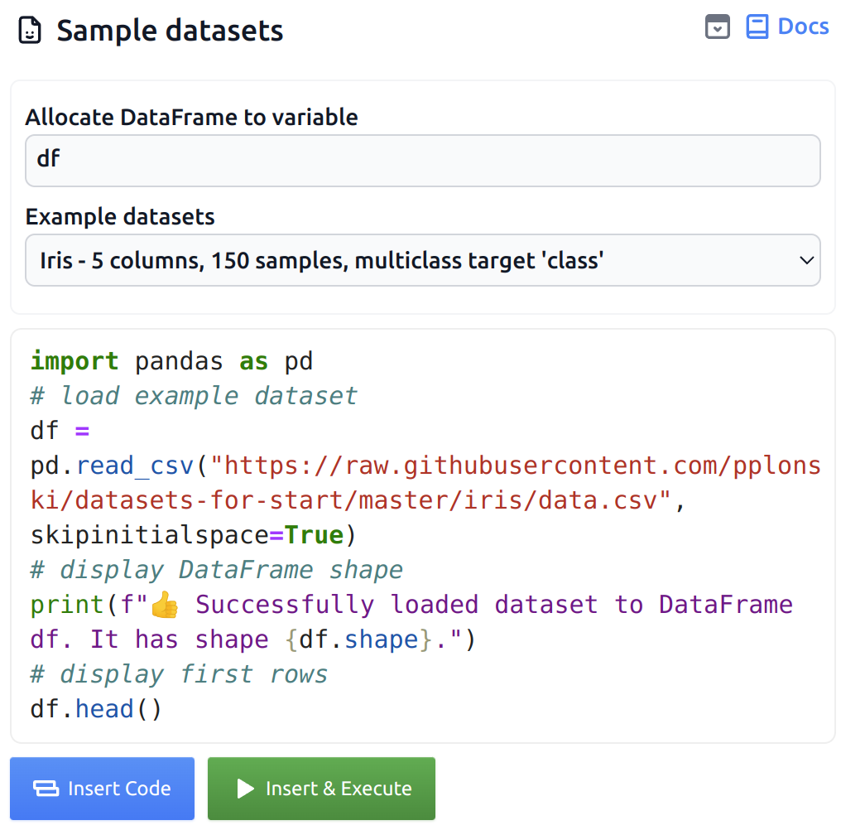This screenshot has width=841, height=830.
Task: Click the Insert Code button's icon
Action: 45,789
